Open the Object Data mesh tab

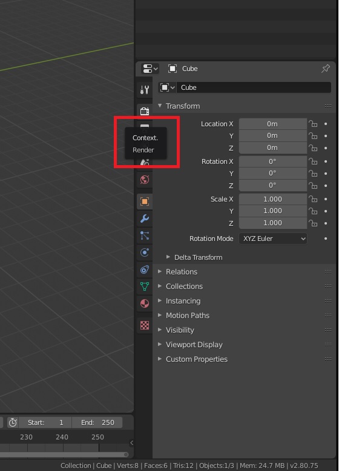[145, 286]
